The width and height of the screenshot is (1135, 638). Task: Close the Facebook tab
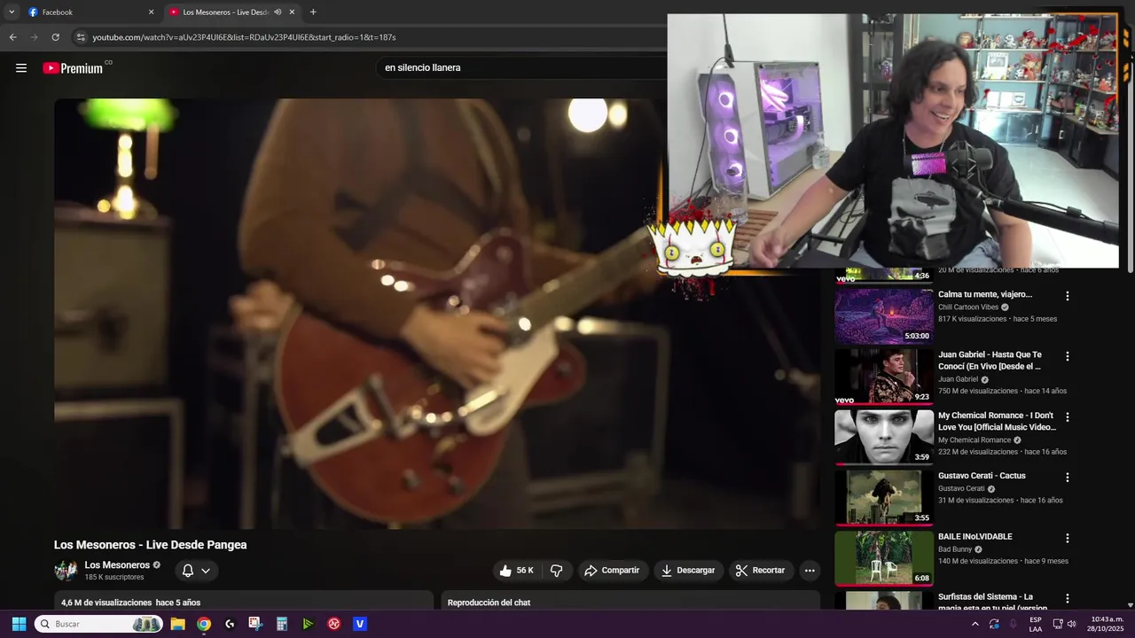click(151, 12)
